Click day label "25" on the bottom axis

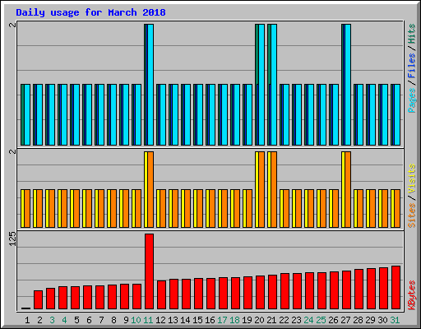(x=321, y=320)
